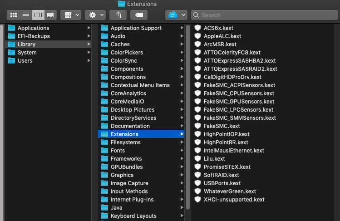Open the Keyboard Layouts folder
340x221 pixels.
pyautogui.click(x=141, y=216)
